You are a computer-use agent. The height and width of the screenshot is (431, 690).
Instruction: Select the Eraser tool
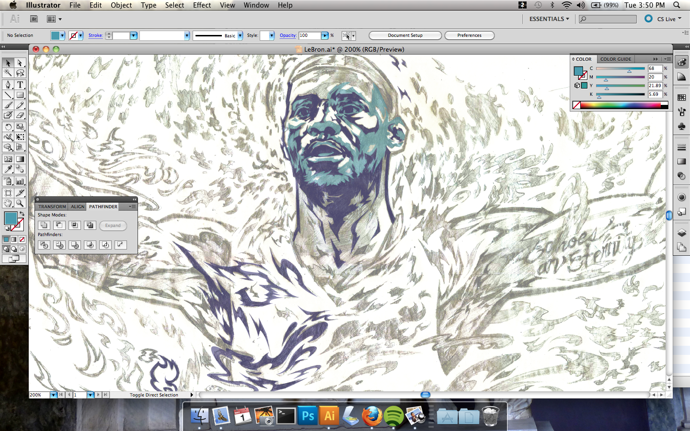click(x=20, y=115)
